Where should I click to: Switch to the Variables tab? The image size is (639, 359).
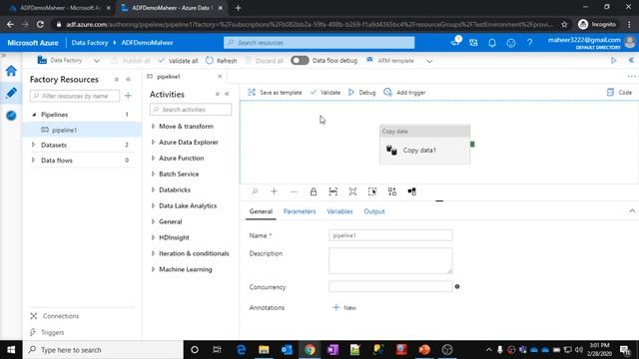pyautogui.click(x=339, y=211)
